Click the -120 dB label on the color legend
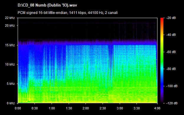This screenshot has width=184, height=115. pyautogui.click(x=172, y=103)
